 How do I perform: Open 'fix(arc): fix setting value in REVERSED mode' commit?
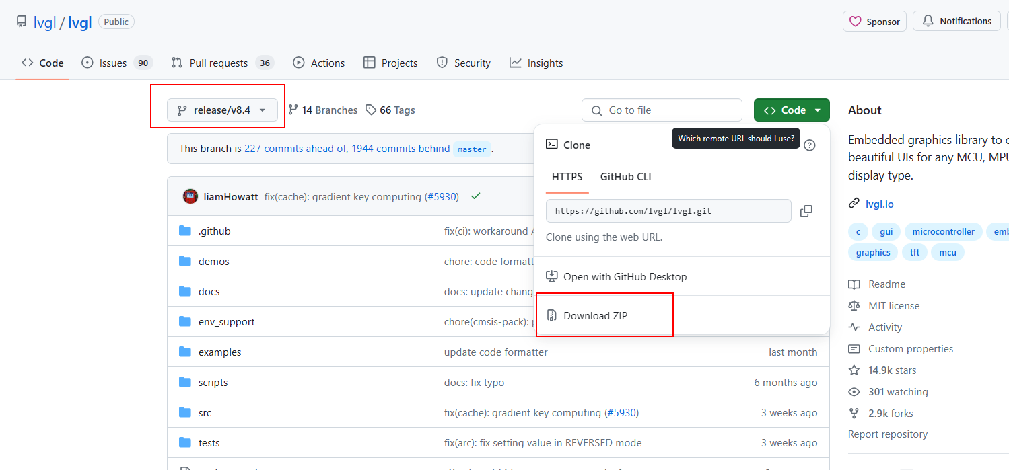543,443
